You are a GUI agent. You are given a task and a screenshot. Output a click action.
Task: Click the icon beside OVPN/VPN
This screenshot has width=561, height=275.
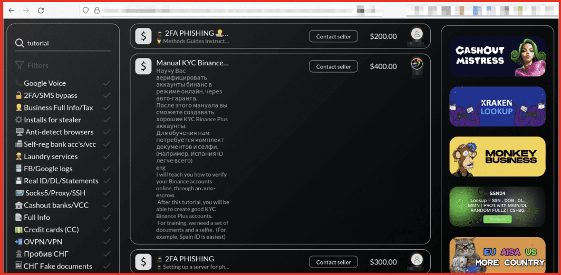click(18, 242)
